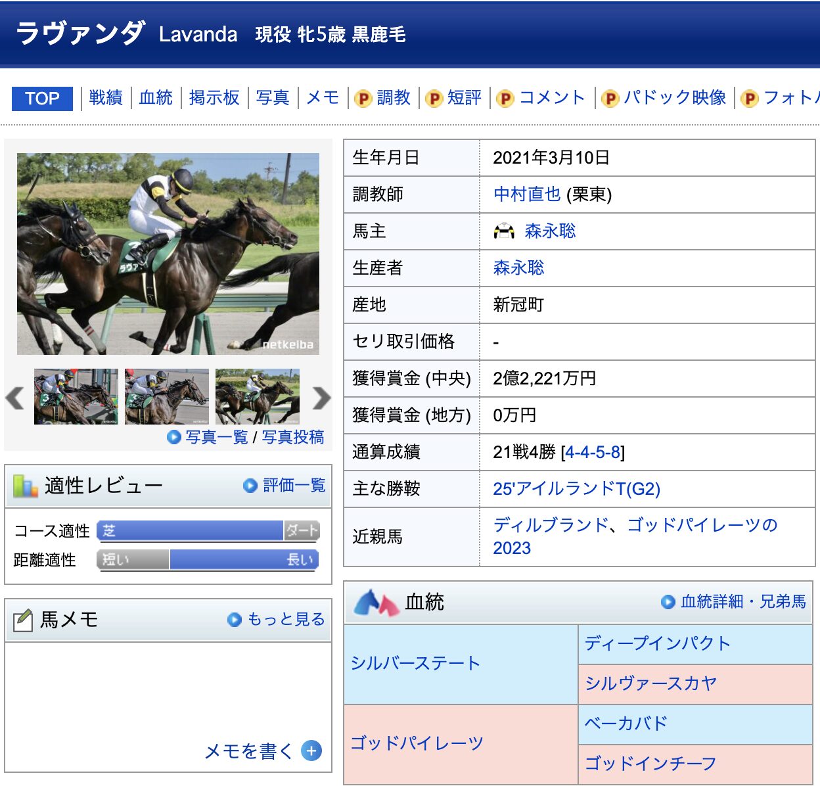Open the コメント premium tab
Screen dimensions: 820x786
[x=552, y=98]
